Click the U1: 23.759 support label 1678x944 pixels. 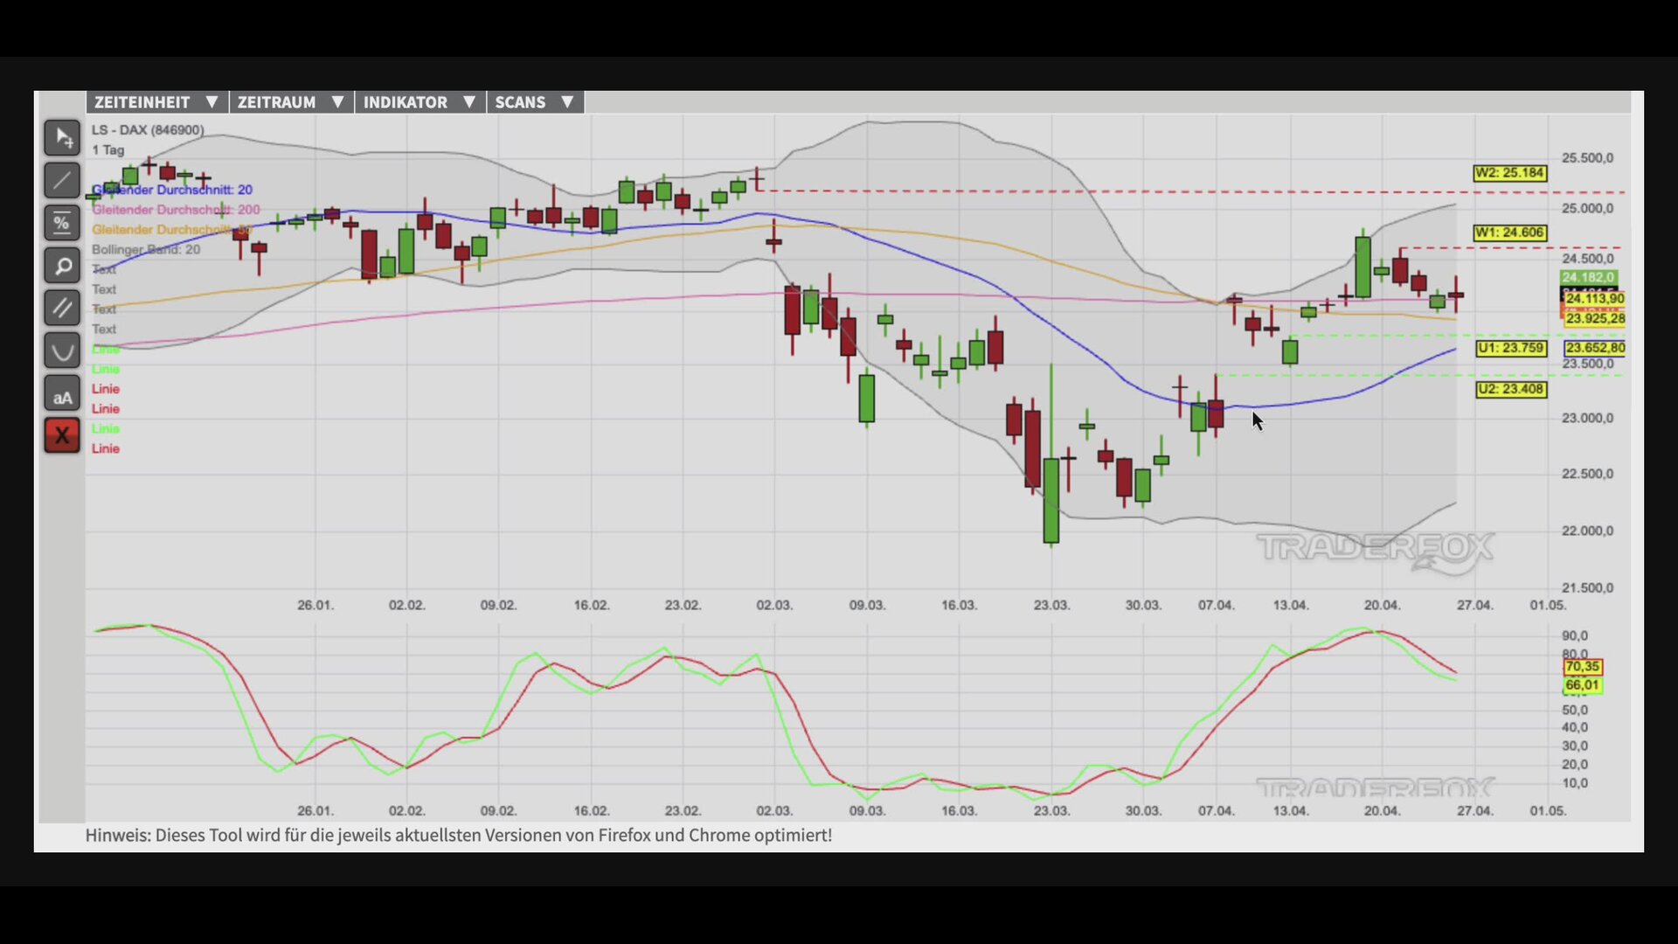point(1510,348)
